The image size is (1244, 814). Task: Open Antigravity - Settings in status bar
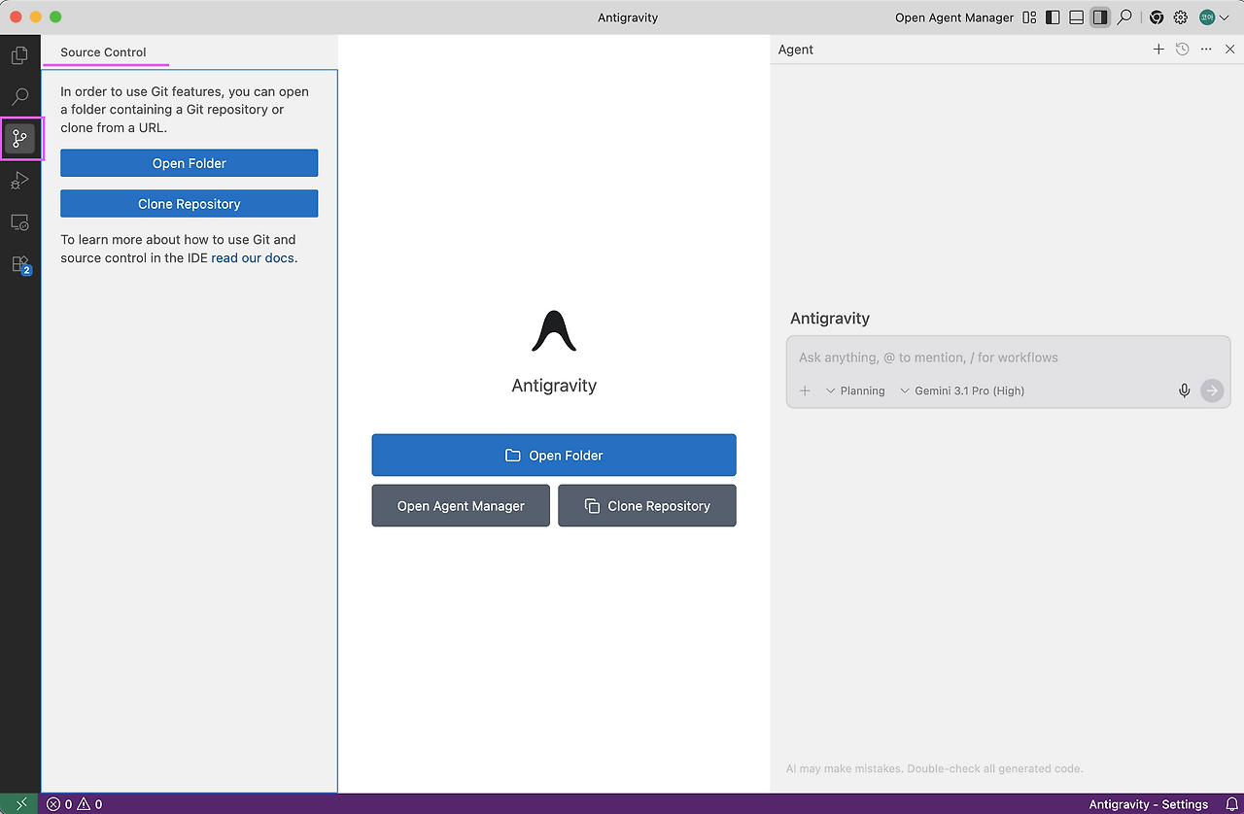(x=1148, y=804)
